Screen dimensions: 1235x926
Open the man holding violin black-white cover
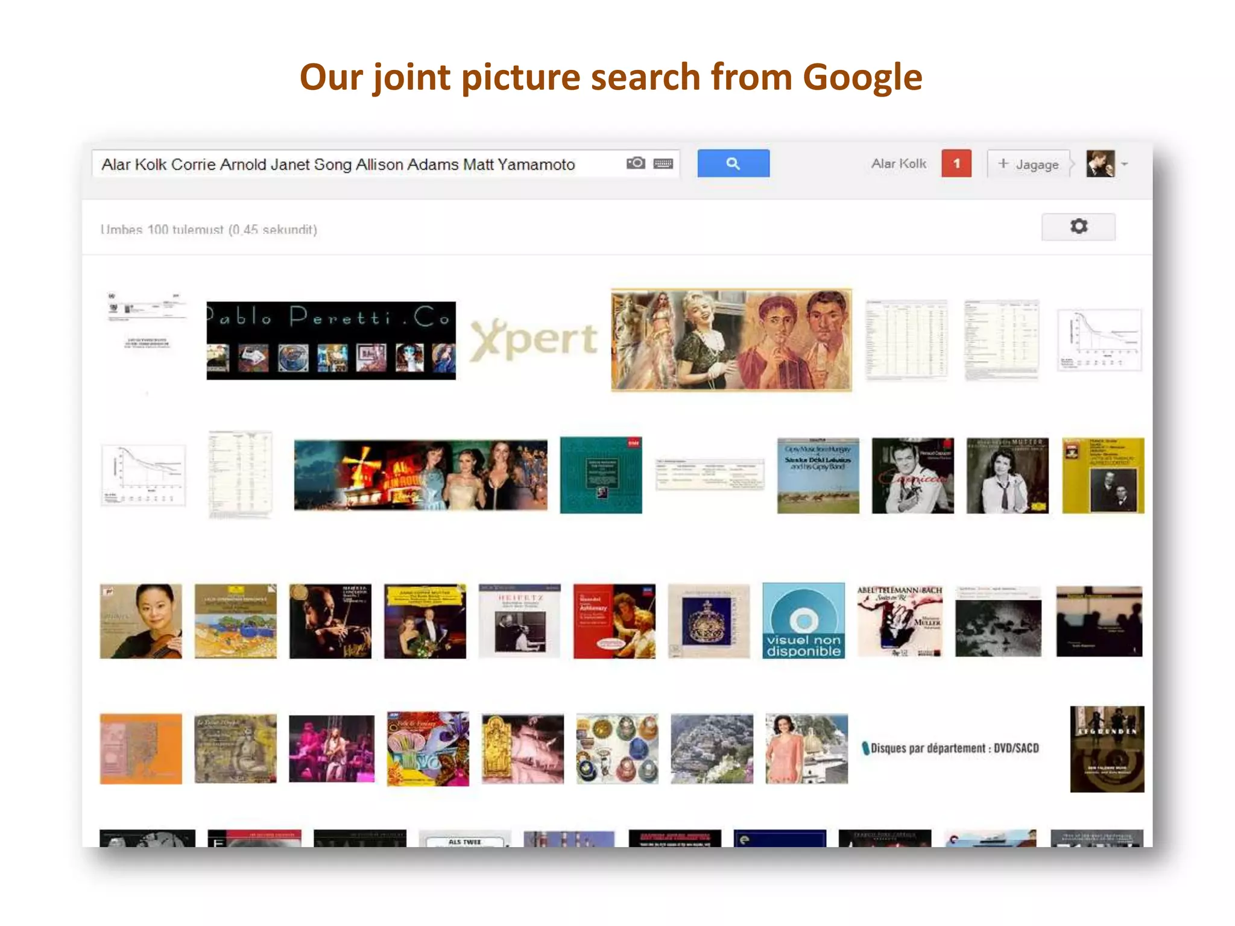[912, 476]
